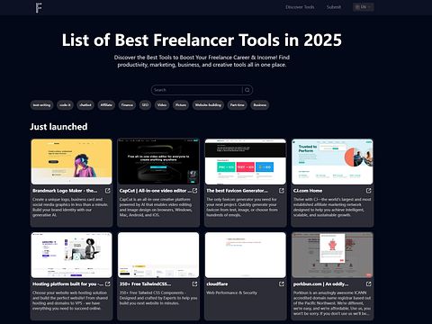
Task: Click the 350+ Free TailwindCSS title
Action: 145,284
